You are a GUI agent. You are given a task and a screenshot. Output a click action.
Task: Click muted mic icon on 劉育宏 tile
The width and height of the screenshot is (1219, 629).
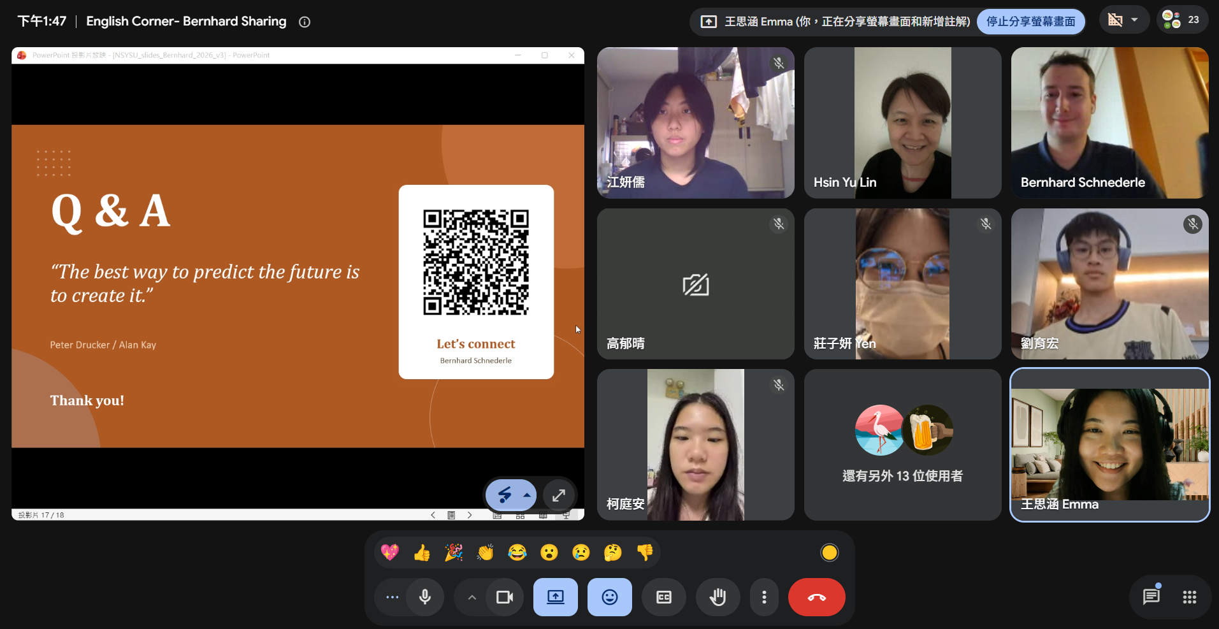[1193, 224]
